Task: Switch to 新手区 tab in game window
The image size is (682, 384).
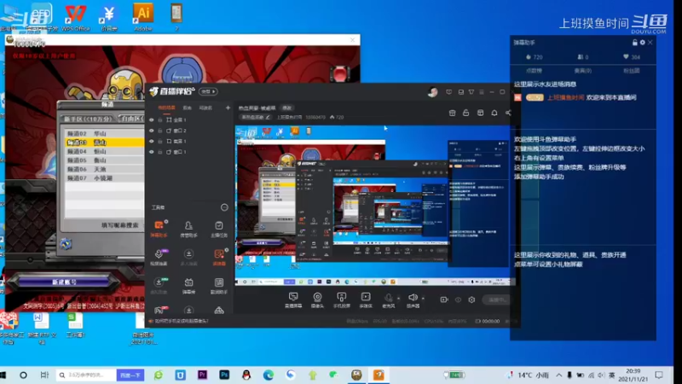Action: click(x=89, y=119)
